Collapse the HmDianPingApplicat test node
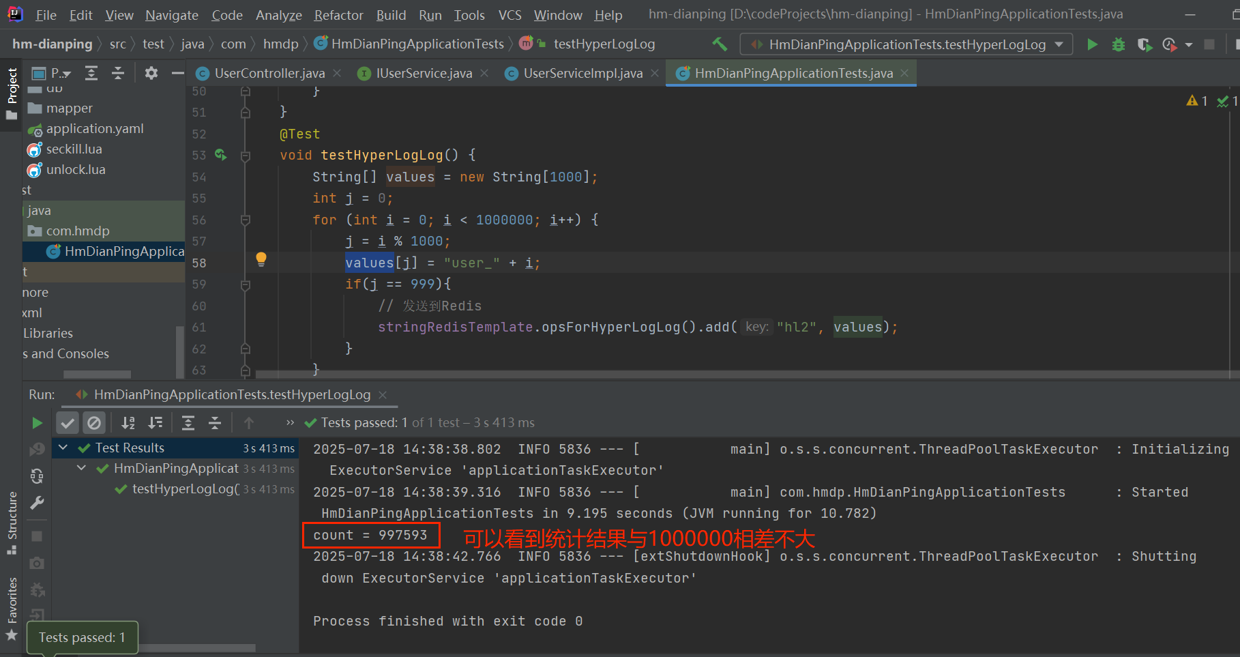 click(82, 468)
